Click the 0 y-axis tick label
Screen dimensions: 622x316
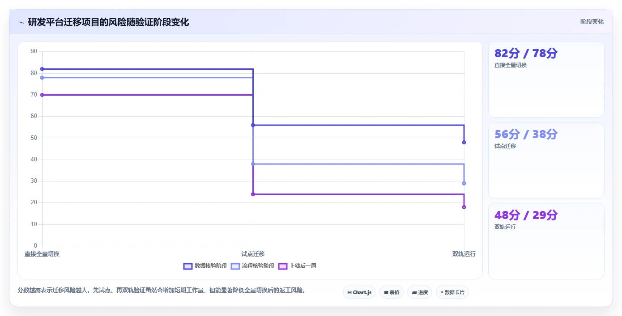(x=35, y=246)
